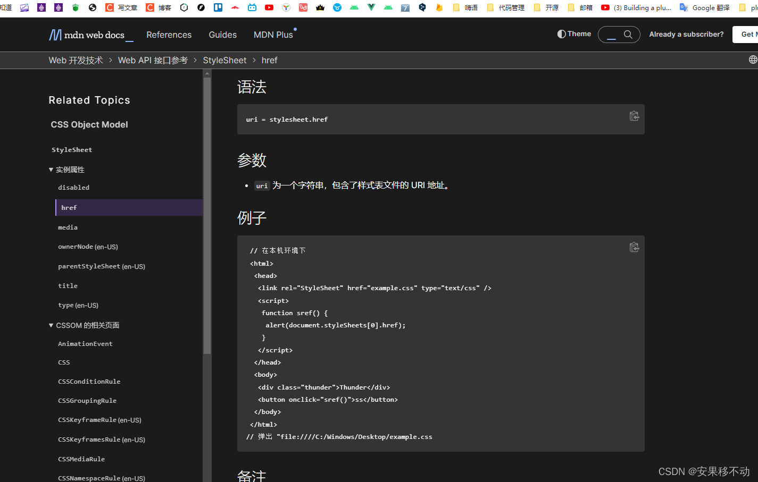758x482 pixels.
Task: Open media property in sidebar
Action: 68,227
